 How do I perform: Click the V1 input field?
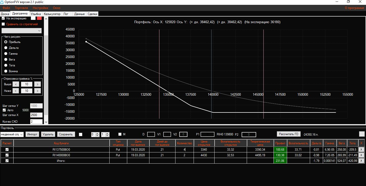(167, 134)
